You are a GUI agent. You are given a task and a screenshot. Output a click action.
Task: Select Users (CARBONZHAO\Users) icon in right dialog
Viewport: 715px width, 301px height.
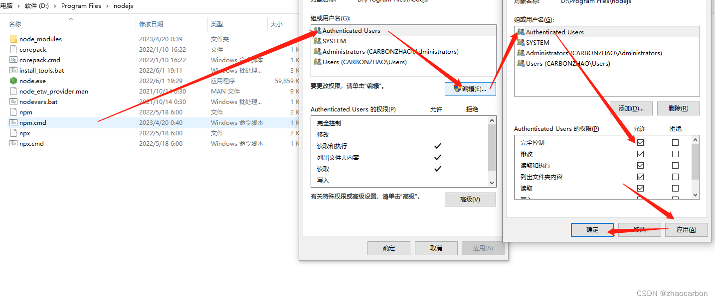[521, 63]
